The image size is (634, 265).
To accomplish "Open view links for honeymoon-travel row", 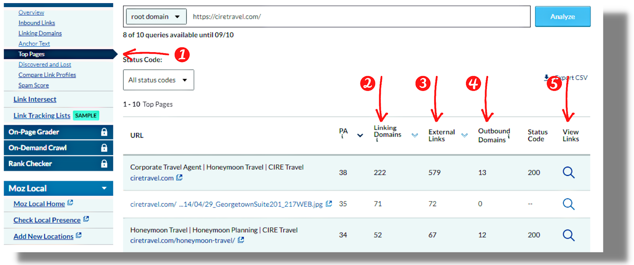I will pos(569,235).
